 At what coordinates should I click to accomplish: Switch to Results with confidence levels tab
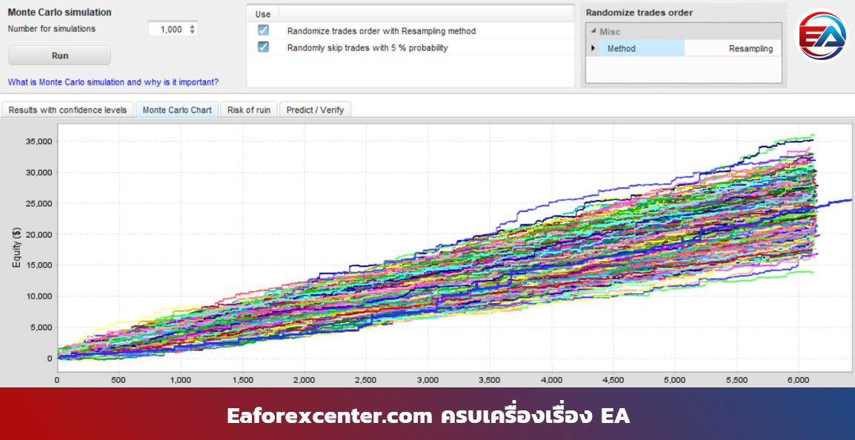pyautogui.click(x=68, y=110)
